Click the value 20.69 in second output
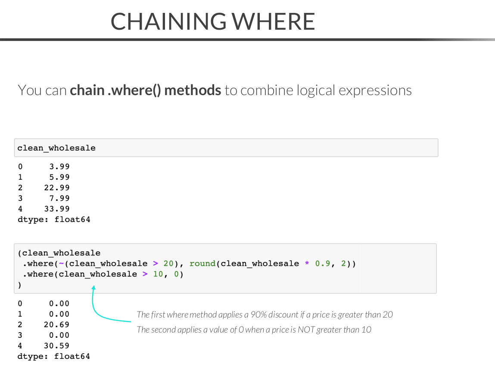495x367 pixels. [x=56, y=324]
